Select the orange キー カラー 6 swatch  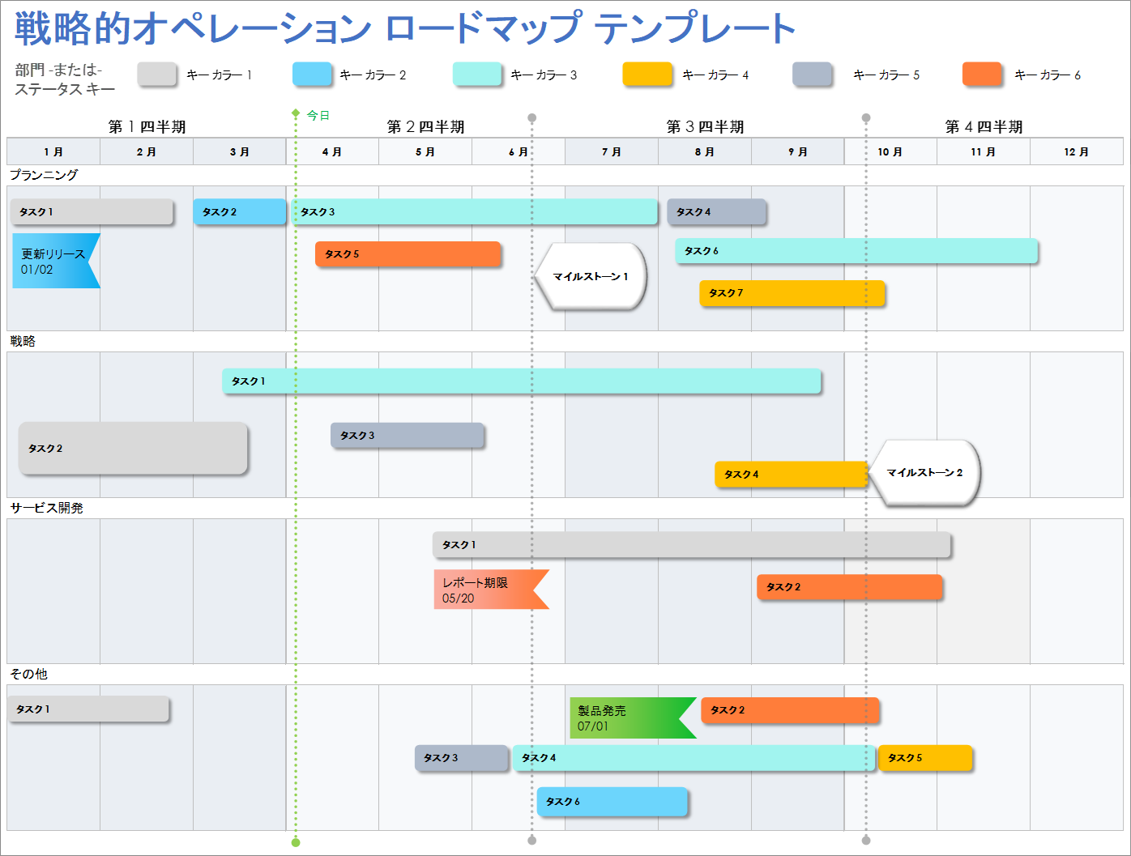tap(982, 75)
